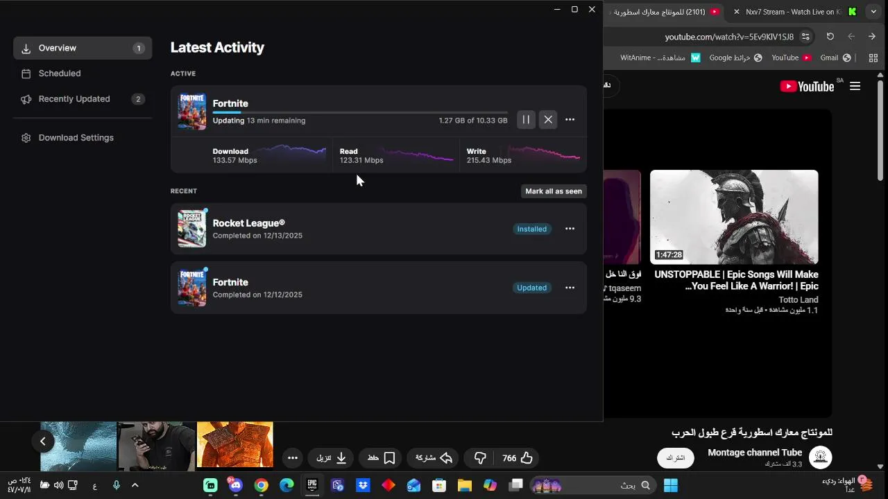The image size is (888, 499).
Task: Click the Recently Updated megaphone icon
Action: [26, 99]
